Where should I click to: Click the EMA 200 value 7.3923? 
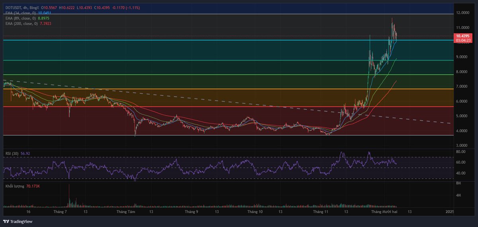(46, 23)
